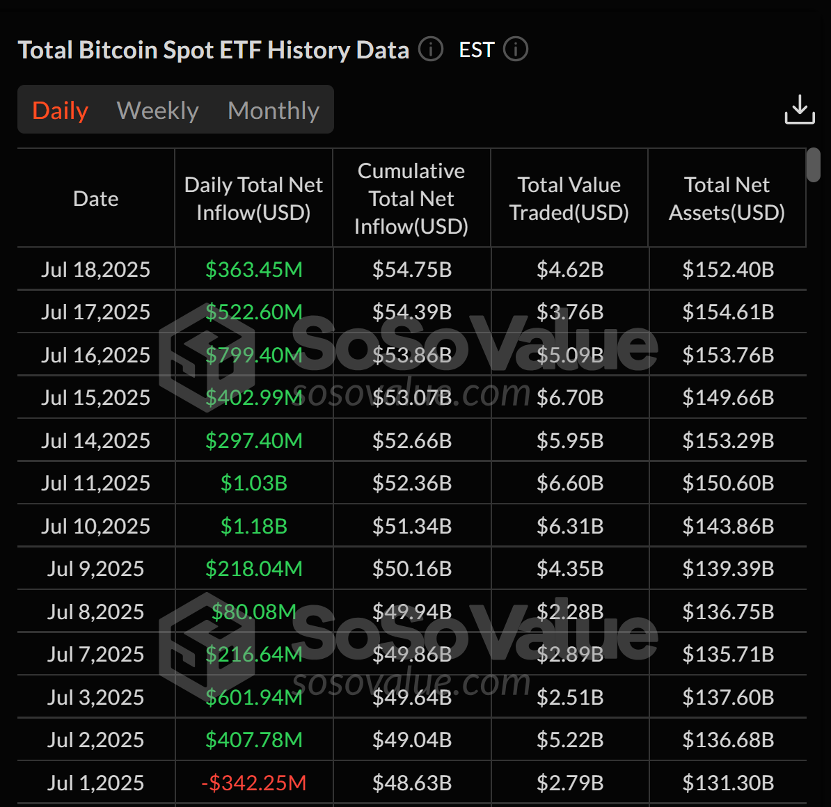The image size is (831, 807).
Task: Click the Cumulative Total Net Inflow header
Action: [x=411, y=198]
